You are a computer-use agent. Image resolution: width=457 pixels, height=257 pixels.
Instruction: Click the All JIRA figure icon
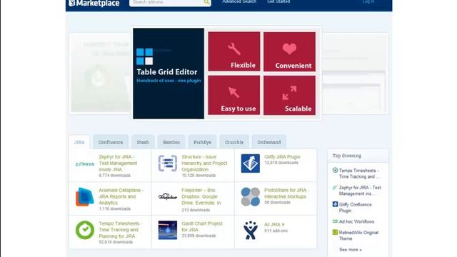pos(251,230)
